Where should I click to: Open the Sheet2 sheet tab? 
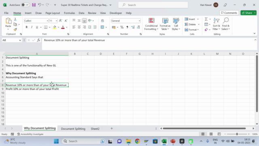coord(95,129)
